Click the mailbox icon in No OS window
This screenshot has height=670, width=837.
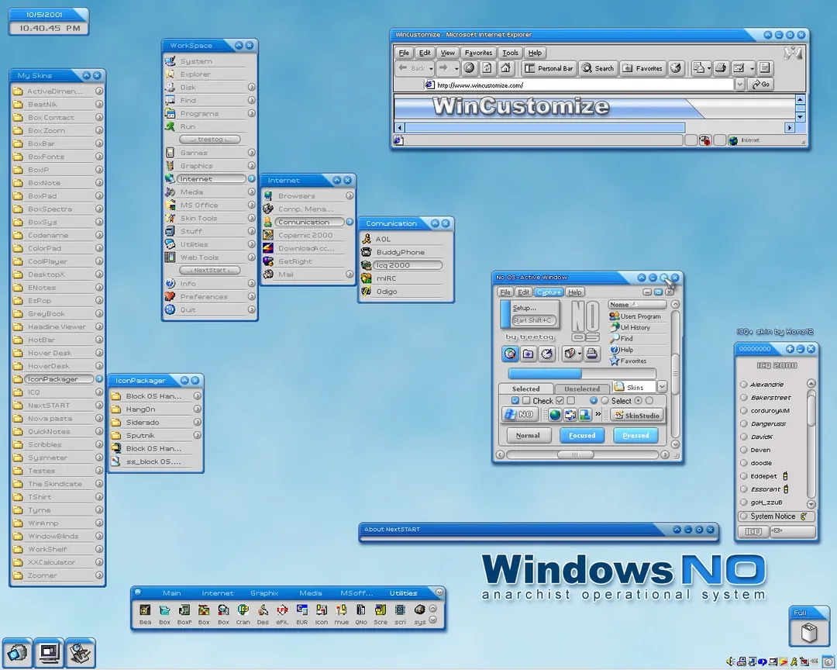point(570,354)
